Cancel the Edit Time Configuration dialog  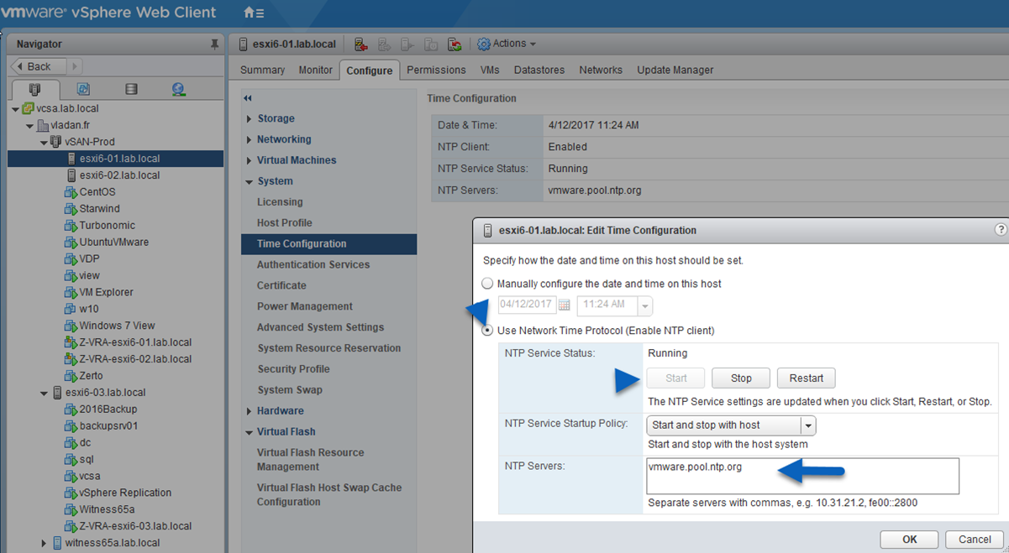click(x=975, y=540)
